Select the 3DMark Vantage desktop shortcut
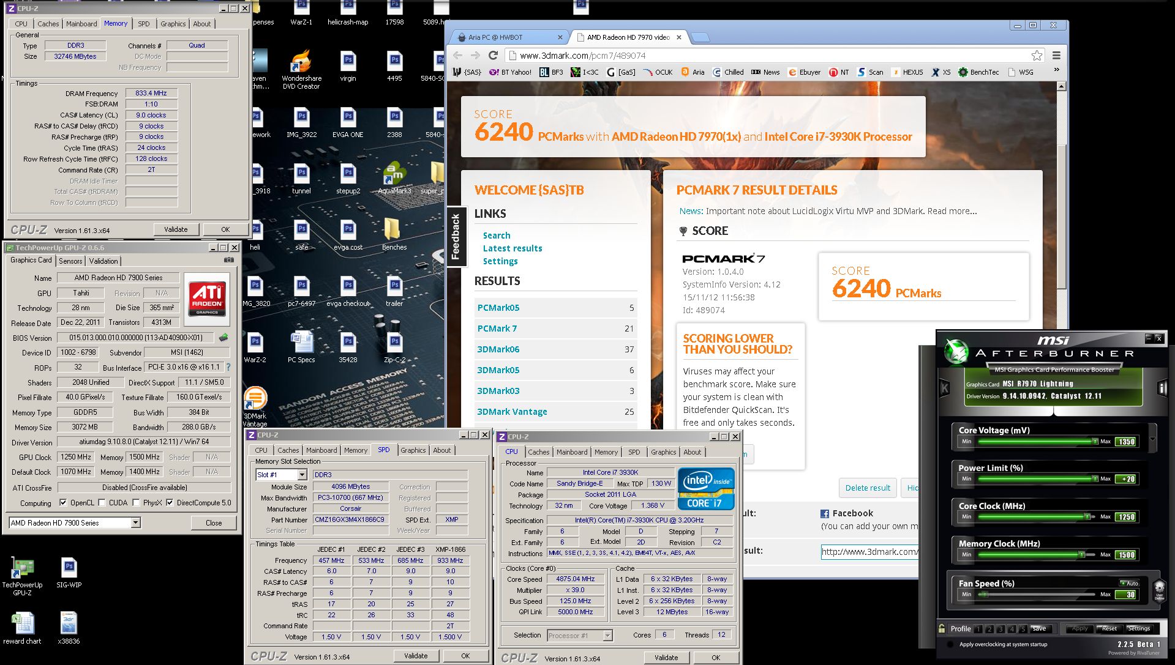The width and height of the screenshot is (1175, 665). point(255,407)
